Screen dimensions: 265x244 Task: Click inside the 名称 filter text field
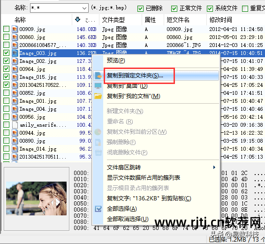[x=56, y=8]
